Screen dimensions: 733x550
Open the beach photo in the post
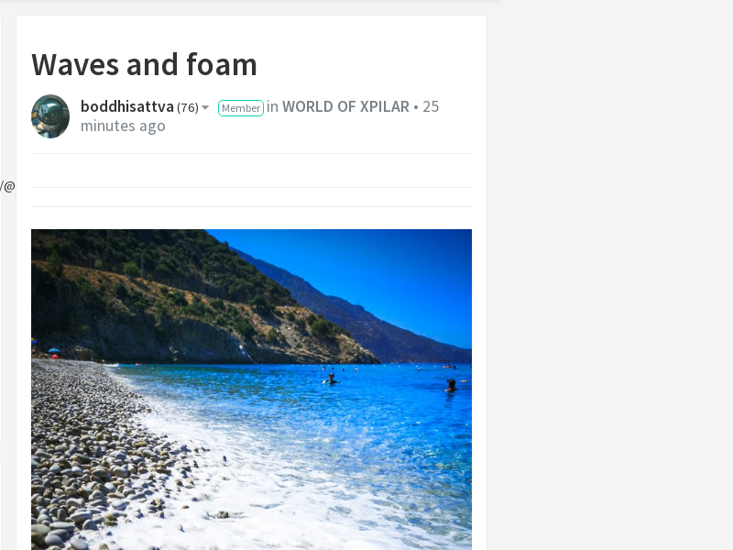[x=251, y=390]
